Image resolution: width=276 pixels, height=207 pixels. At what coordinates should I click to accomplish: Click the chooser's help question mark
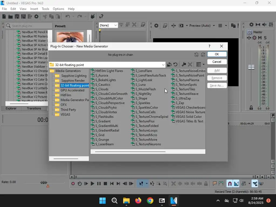coord(209,46)
